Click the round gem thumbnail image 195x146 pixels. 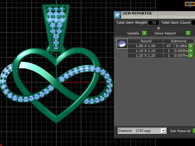[x=122, y=44]
